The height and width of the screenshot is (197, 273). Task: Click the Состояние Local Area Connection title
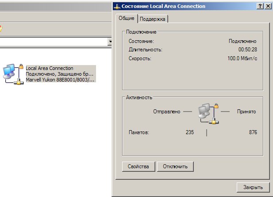tap(163, 6)
